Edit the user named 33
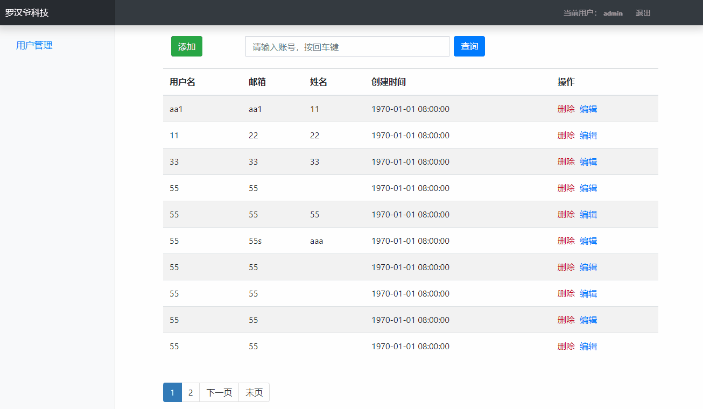This screenshot has height=409, width=703. pyautogui.click(x=588, y=161)
